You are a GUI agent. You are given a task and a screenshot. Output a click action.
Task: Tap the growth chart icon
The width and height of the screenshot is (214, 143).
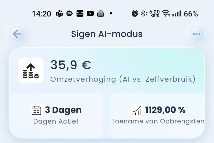[x=136, y=110]
